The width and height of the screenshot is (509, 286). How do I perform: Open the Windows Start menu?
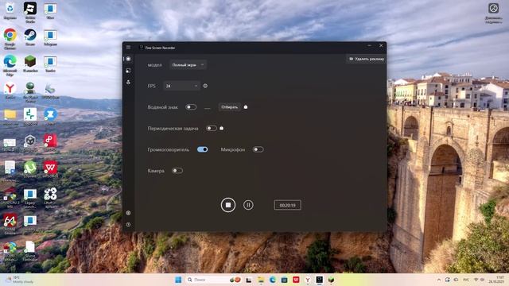tap(178, 280)
